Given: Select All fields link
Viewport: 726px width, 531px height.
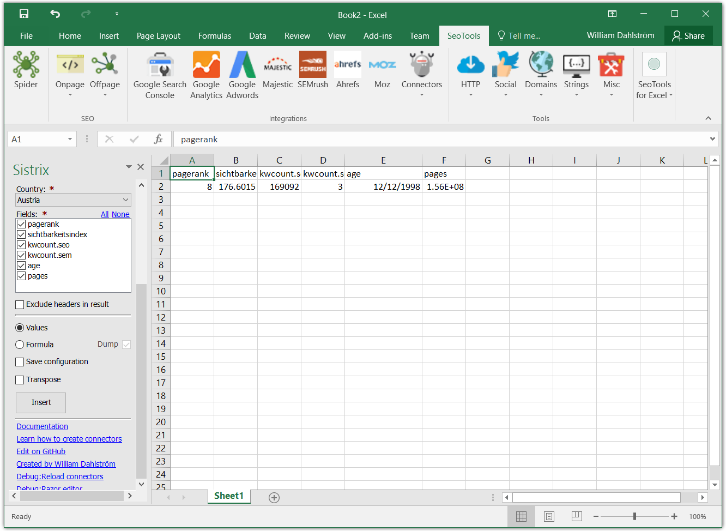Looking at the screenshot, I should pyautogui.click(x=105, y=214).
